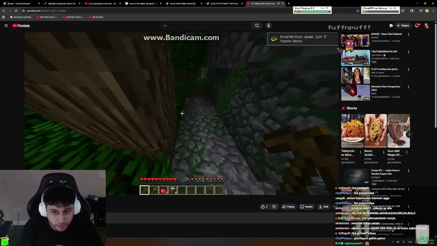Click the Oluştur create button

(403, 26)
